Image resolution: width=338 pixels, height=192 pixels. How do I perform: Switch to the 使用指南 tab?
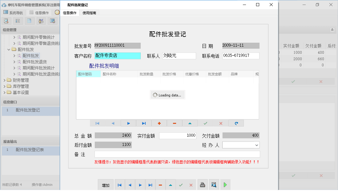click(89, 13)
